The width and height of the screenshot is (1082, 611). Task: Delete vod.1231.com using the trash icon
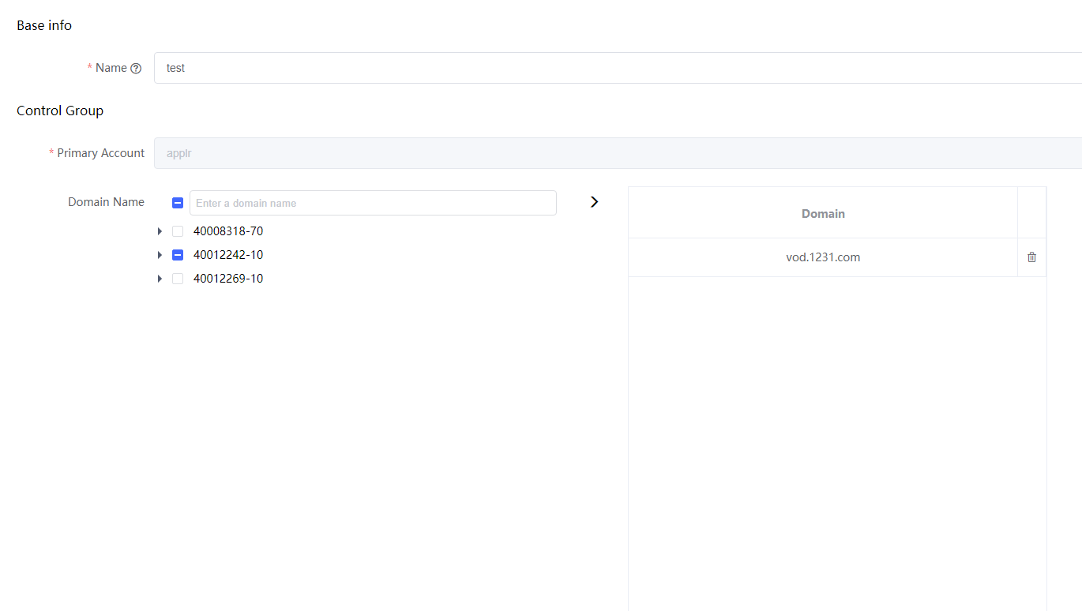[1031, 257]
